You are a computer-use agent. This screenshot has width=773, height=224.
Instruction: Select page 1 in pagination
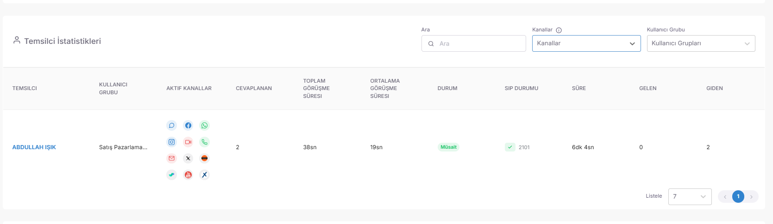click(x=738, y=196)
